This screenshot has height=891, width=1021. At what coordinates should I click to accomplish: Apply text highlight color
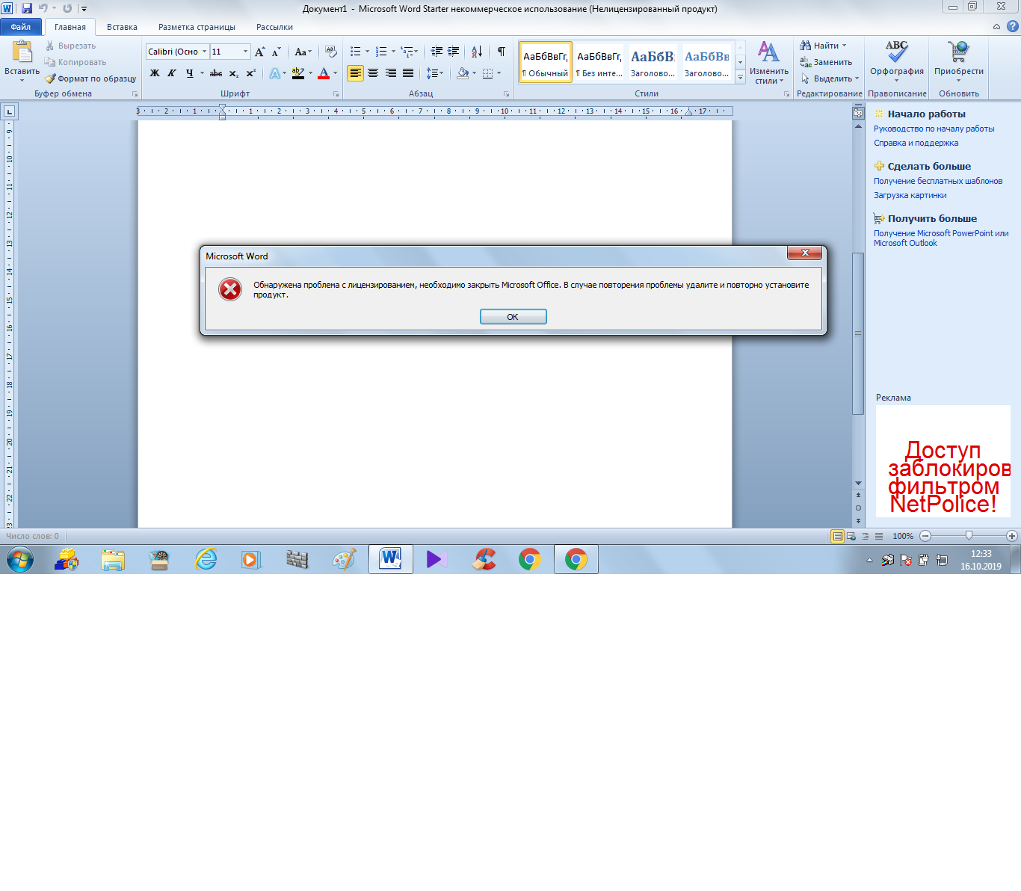point(298,73)
